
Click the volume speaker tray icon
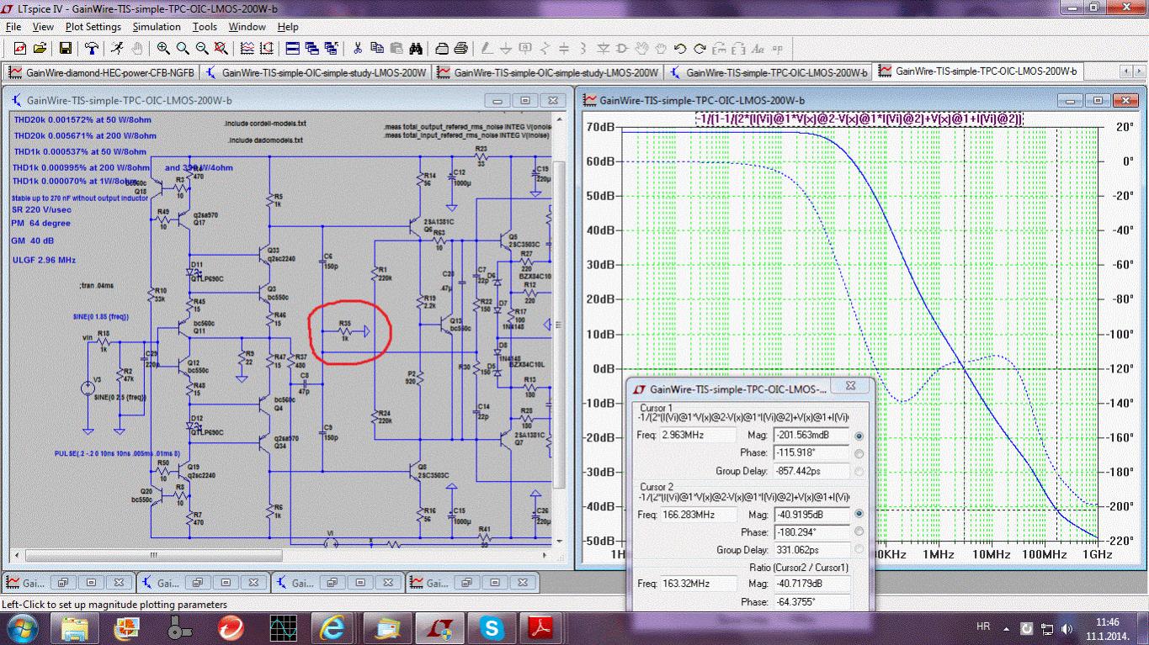click(x=1067, y=628)
